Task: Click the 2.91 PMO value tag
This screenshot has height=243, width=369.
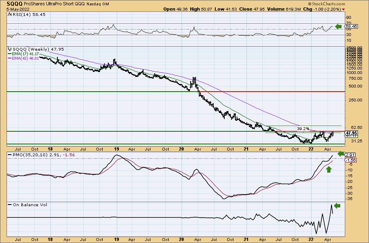Action: (350, 155)
